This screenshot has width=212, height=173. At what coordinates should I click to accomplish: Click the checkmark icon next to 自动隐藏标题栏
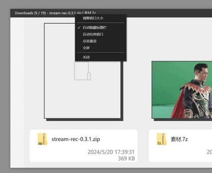(79, 27)
